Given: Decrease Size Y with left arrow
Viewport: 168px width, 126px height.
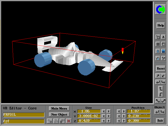Looking at the screenshot, I should (104, 116).
